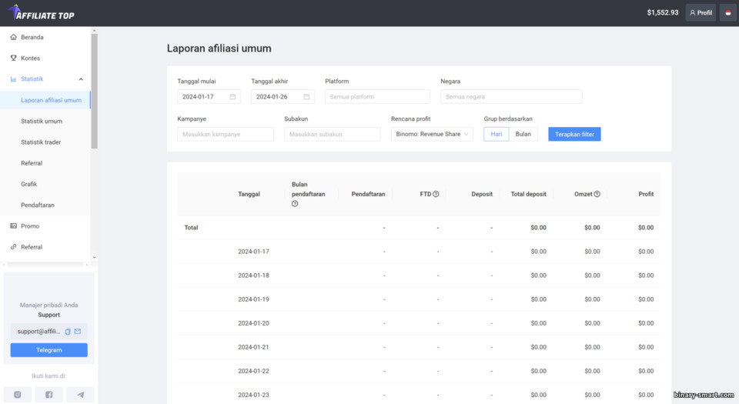Click the envelope icon beside support email

pyautogui.click(x=78, y=332)
